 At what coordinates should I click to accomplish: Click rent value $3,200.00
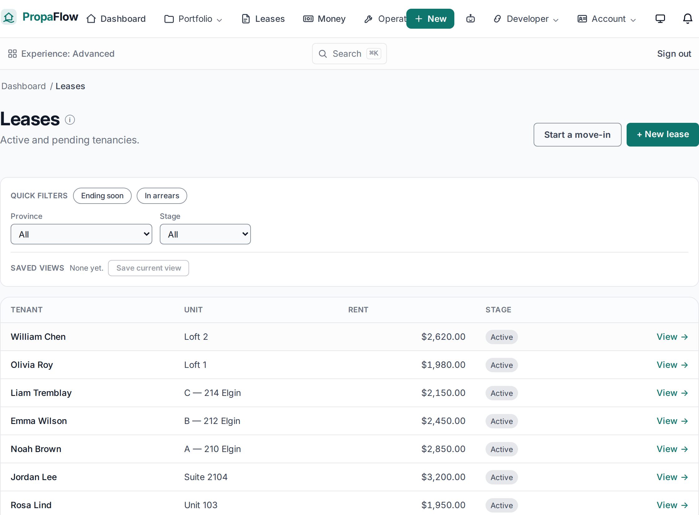[443, 477]
